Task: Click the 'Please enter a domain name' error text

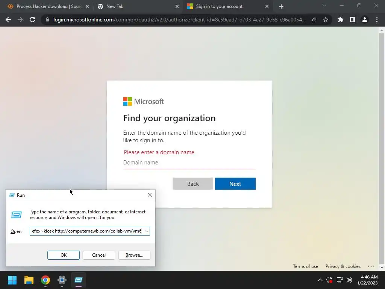Action: click(159, 152)
